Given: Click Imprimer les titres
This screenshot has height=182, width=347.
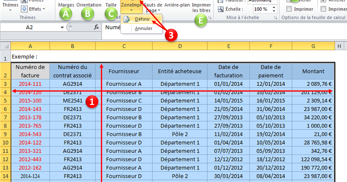Looking at the screenshot, I should pyautogui.click(x=201, y=7).
